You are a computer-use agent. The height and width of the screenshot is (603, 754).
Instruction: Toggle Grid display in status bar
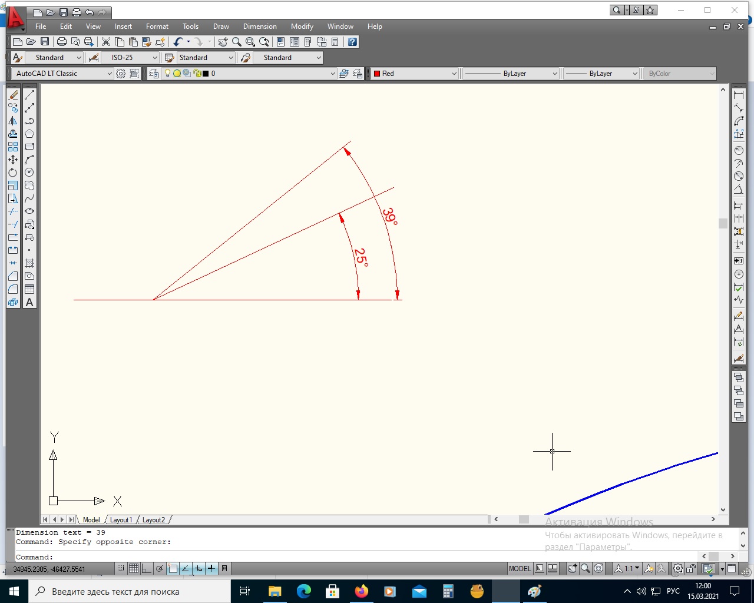tap(134, 569)
